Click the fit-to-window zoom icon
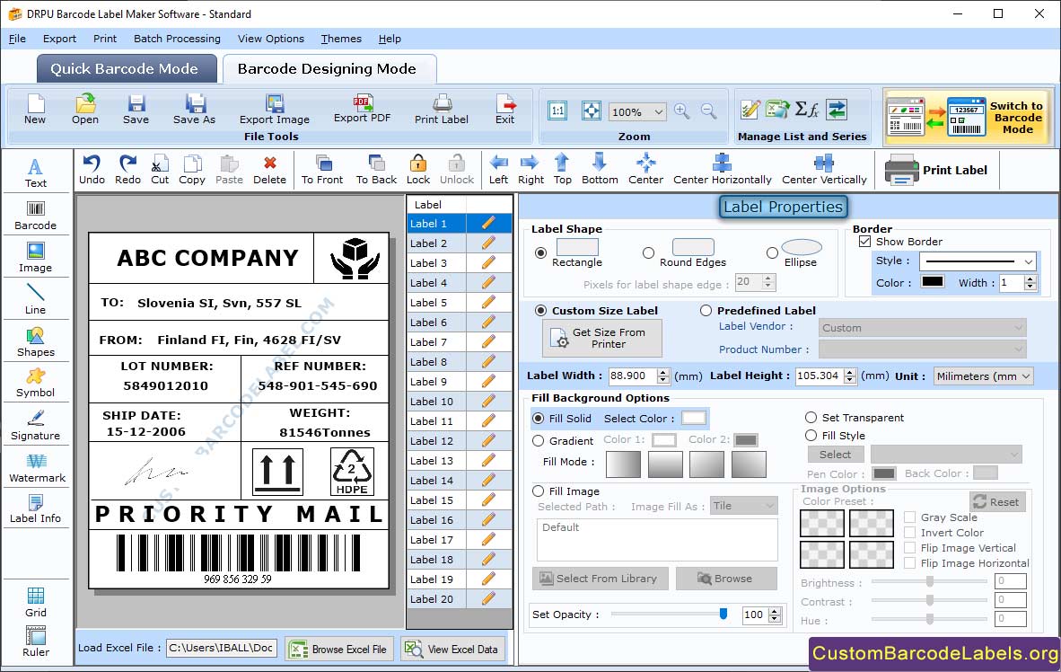1061x672 pixels. pyautogui.click(x=592, y=111)
